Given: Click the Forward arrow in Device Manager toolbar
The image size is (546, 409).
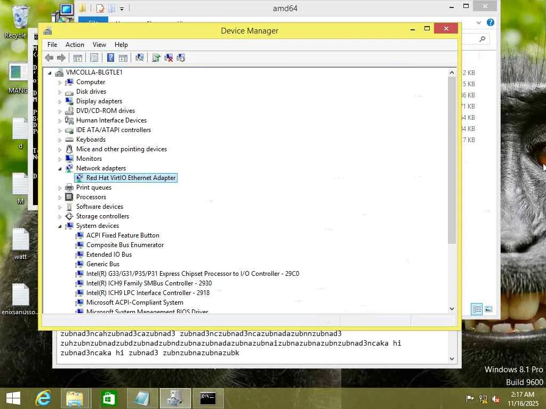Looking at the screenshot, I should coord(61,58).
